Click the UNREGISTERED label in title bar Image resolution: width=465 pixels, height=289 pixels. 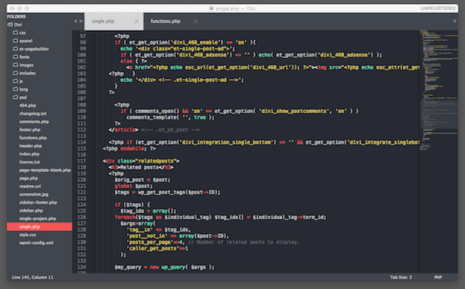click(438, 9)
